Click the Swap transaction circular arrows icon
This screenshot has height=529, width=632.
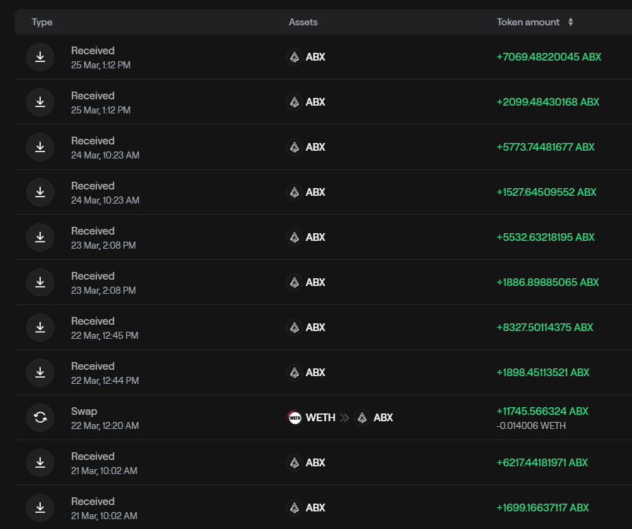(x=40, y=418)
